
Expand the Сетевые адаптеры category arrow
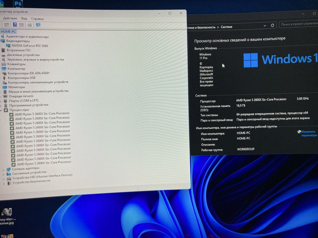(3, 170)
